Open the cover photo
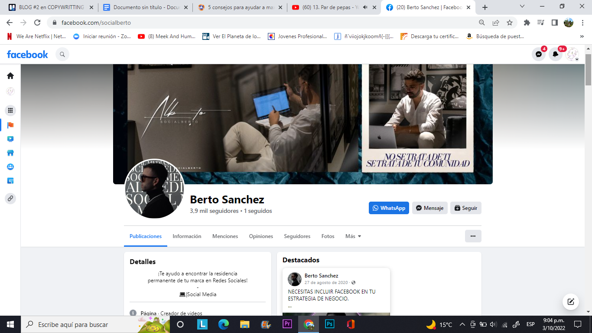 click(x=303, y=124)
